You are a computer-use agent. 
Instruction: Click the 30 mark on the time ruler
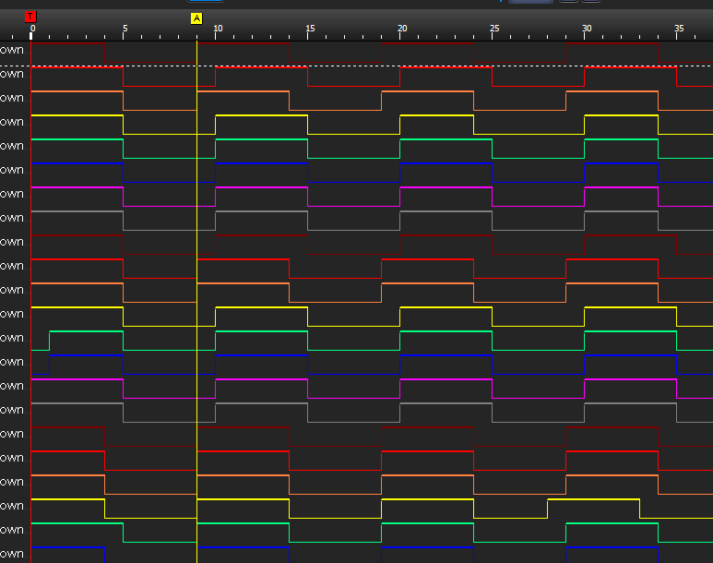tap(587, 30)
